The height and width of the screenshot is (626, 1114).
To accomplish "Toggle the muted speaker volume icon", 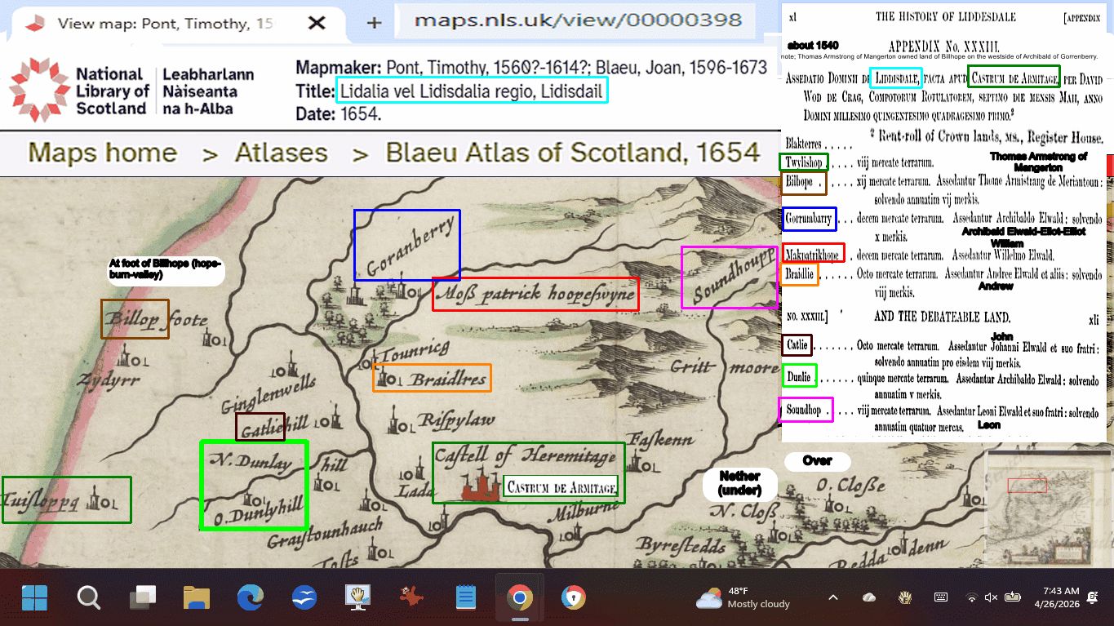I will click(991, 597).
